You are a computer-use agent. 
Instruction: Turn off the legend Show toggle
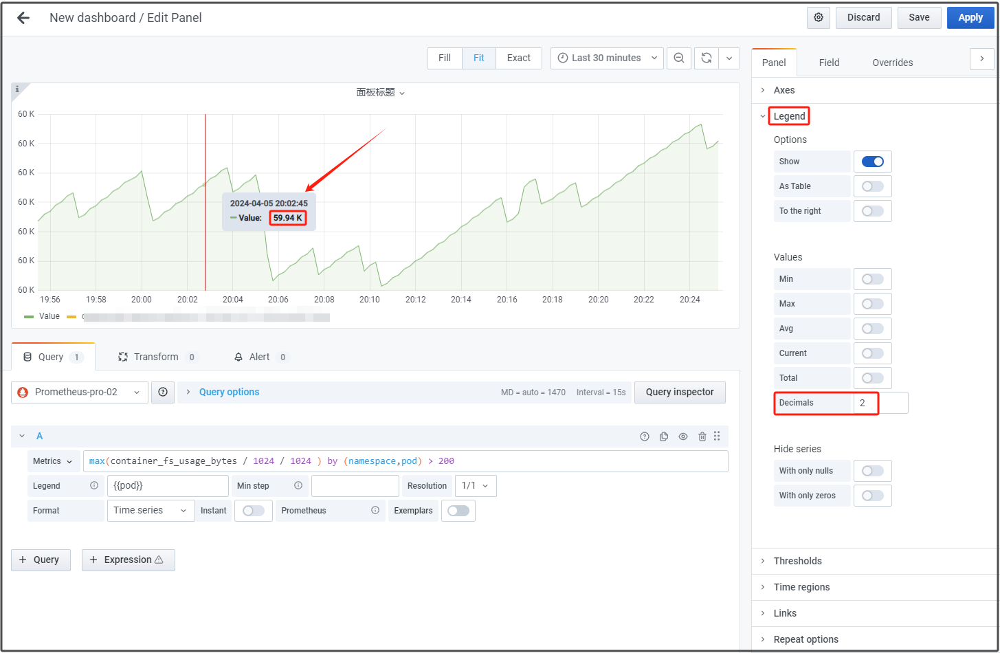tap(872, 162)
